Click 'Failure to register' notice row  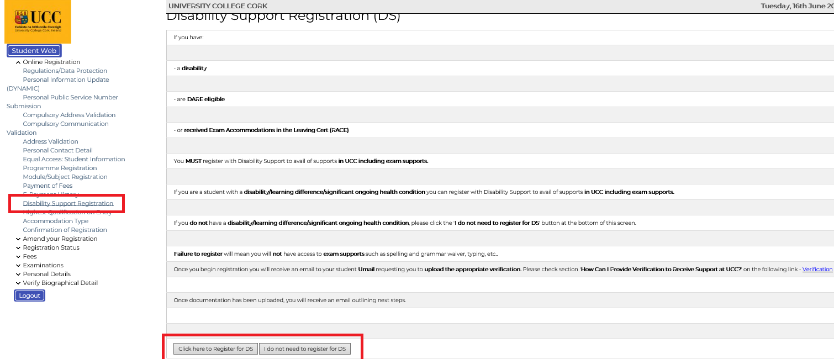click(500, 254)
